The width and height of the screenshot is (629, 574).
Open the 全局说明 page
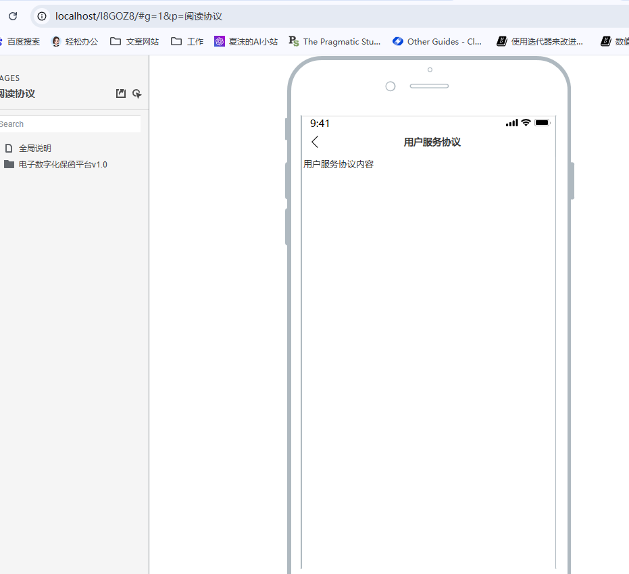(35, 149)
